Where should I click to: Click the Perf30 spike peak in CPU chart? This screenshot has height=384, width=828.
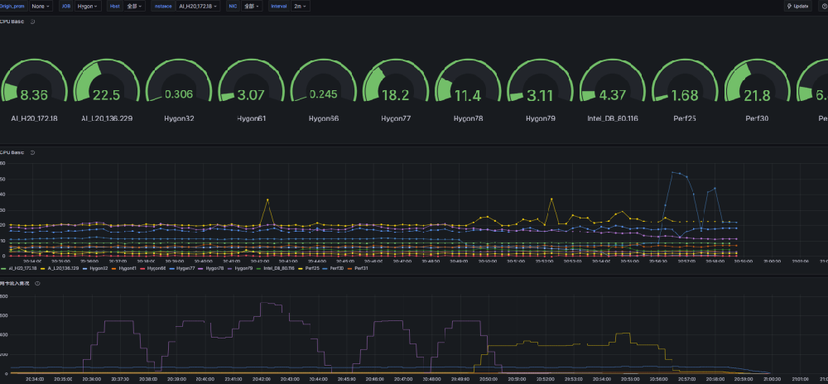tap(673, 172)
